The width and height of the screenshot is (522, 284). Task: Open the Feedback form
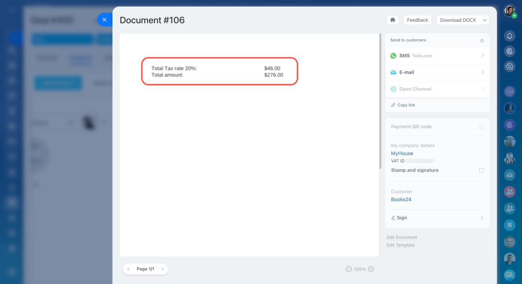418,20
